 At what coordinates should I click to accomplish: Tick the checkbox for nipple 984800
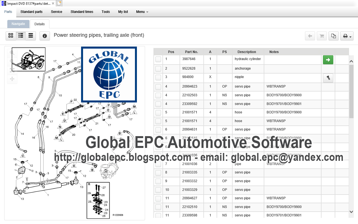pyautogui.click(x=158, y=77)
